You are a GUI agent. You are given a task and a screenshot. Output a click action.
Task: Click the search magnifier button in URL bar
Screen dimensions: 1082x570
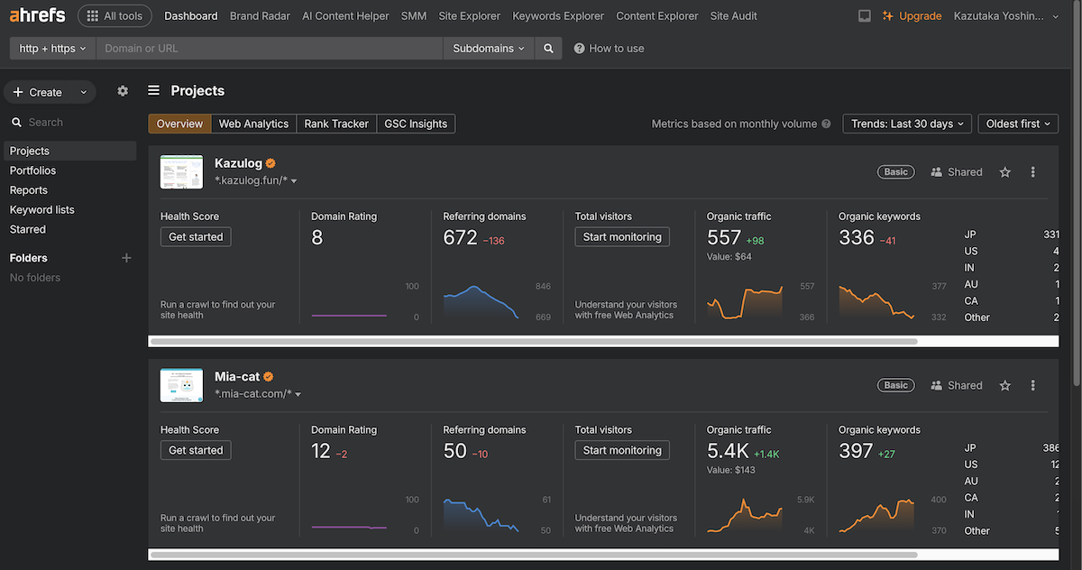[x=547, y=49]
